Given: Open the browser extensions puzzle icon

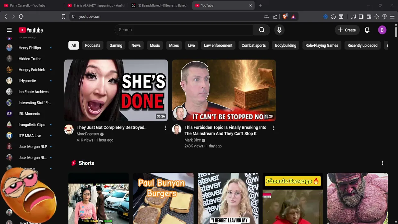Looking at the screenshot, I should coord(333,16).
